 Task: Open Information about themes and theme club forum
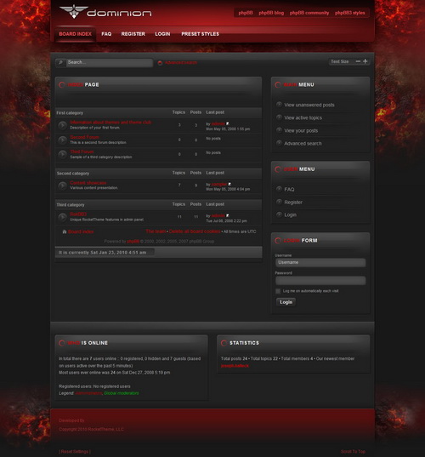click(x=110, y=123)
